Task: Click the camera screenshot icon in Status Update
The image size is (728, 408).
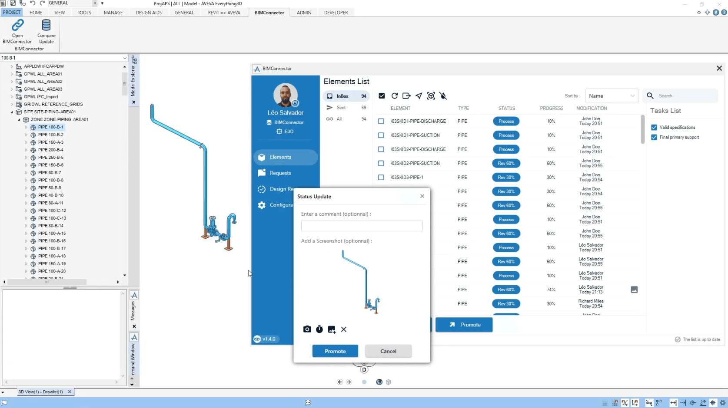Action: [307, 329]
